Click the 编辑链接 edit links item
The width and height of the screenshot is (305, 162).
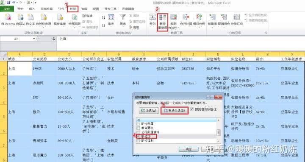tap(90, 27)
